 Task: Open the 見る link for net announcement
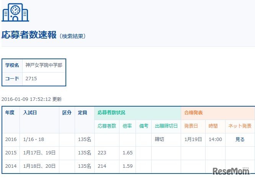(240, 139)
